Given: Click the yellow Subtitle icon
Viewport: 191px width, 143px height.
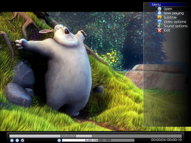Looking at the screenshot, I should [x=159, y=17].
